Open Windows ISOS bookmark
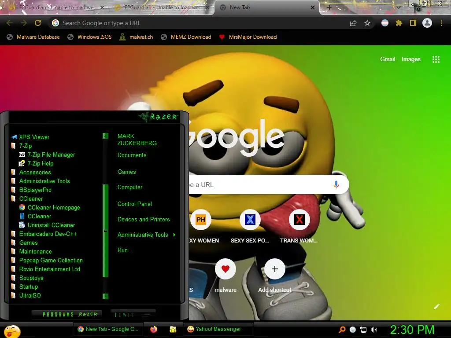Viewport: 451px width, 338px height. click(x=89, y=37)
